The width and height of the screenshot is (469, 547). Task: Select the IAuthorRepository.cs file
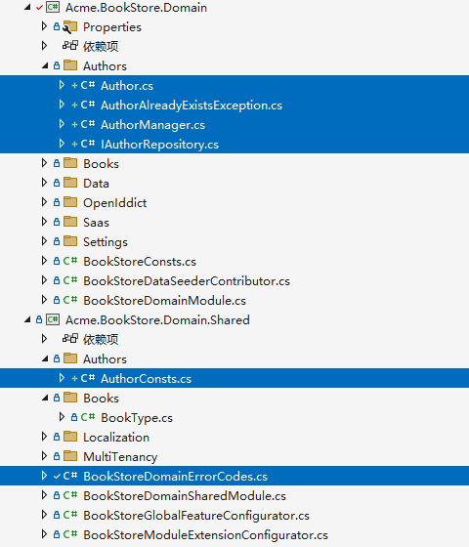(160, 145)
